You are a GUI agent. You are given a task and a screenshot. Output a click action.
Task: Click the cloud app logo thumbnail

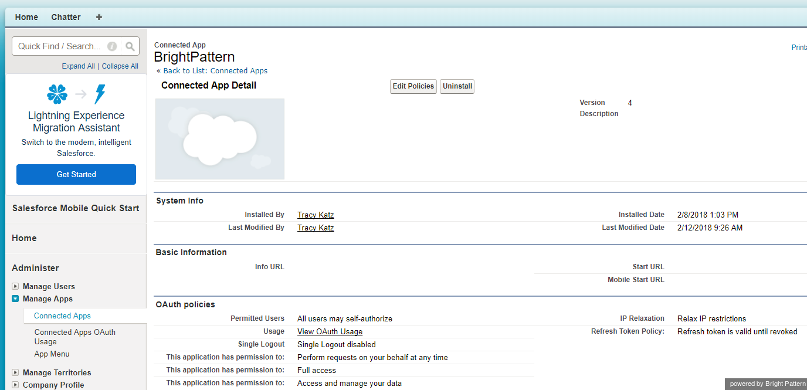(x=220, y=139)
